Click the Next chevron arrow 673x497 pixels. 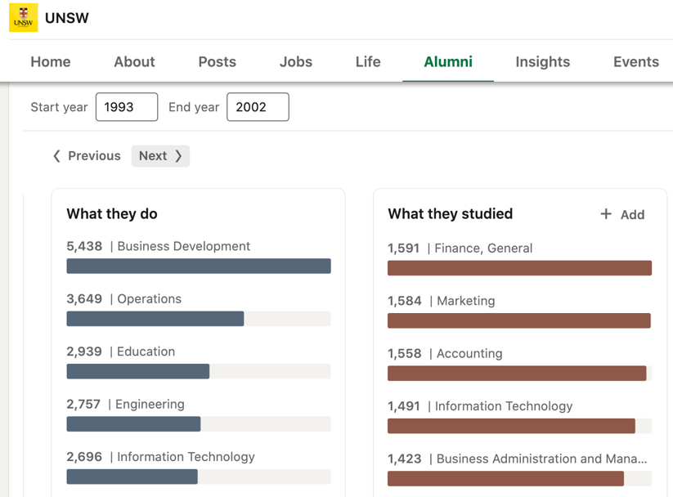coord(178,156)
